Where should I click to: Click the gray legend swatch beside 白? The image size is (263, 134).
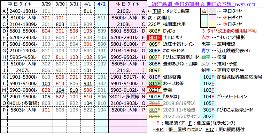coord(213,11)
